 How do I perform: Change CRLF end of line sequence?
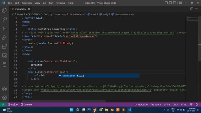[x=175, y=105]
